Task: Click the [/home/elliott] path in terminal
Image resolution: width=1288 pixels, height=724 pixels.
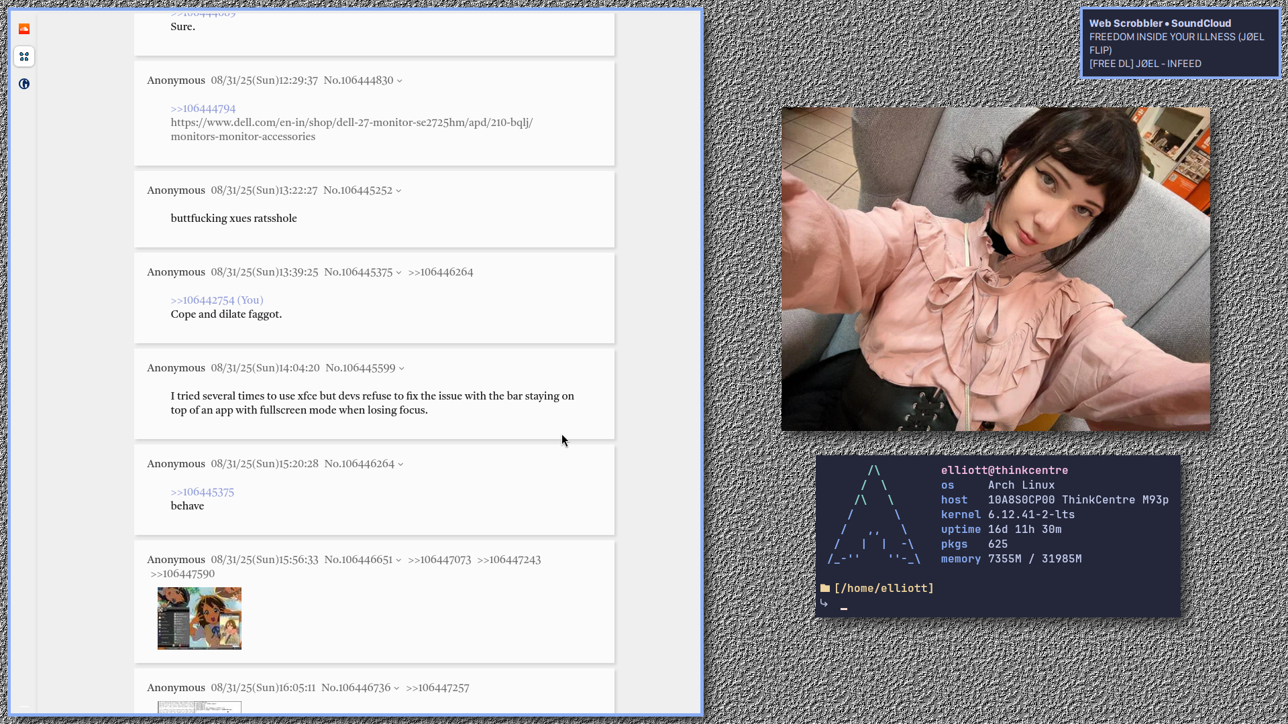Action: pos(883,589)
